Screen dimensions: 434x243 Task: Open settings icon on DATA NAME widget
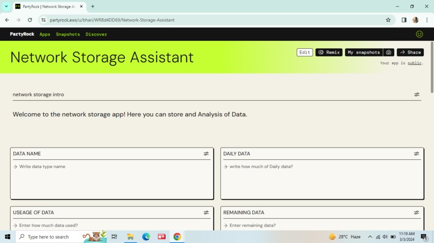point(206,154)
